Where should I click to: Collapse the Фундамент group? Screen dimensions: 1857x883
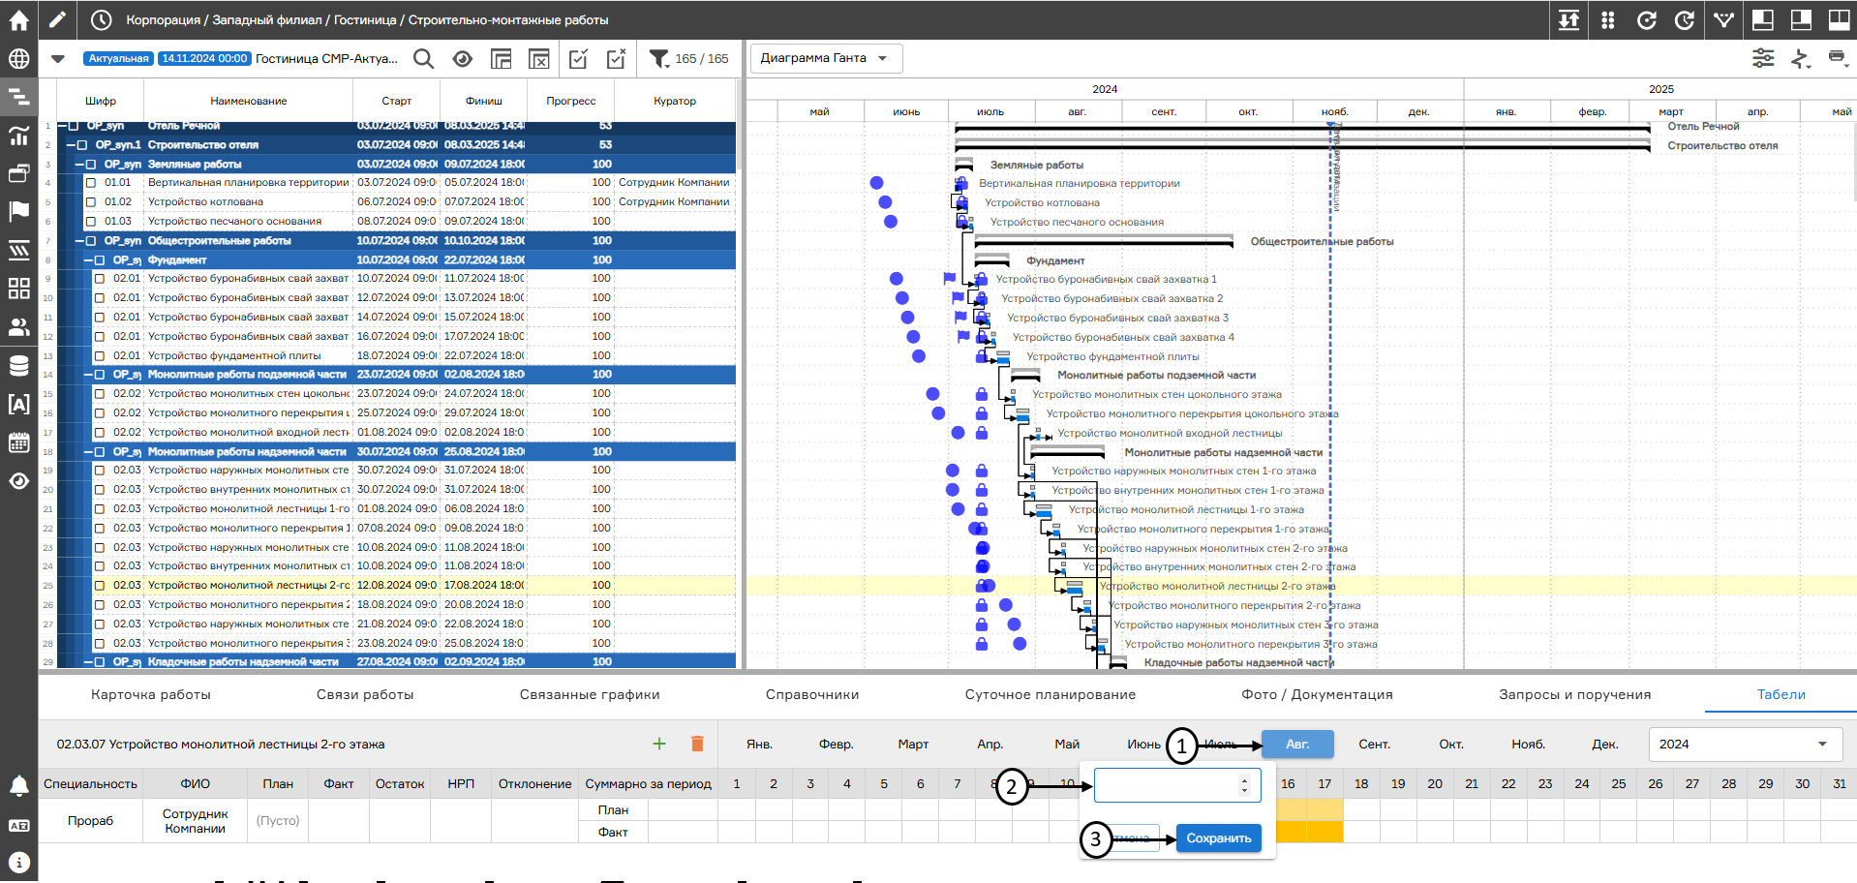point(88,260)
